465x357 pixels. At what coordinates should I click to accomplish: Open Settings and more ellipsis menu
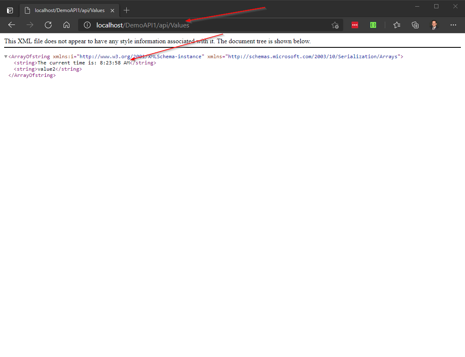click(x=453, y=25)
